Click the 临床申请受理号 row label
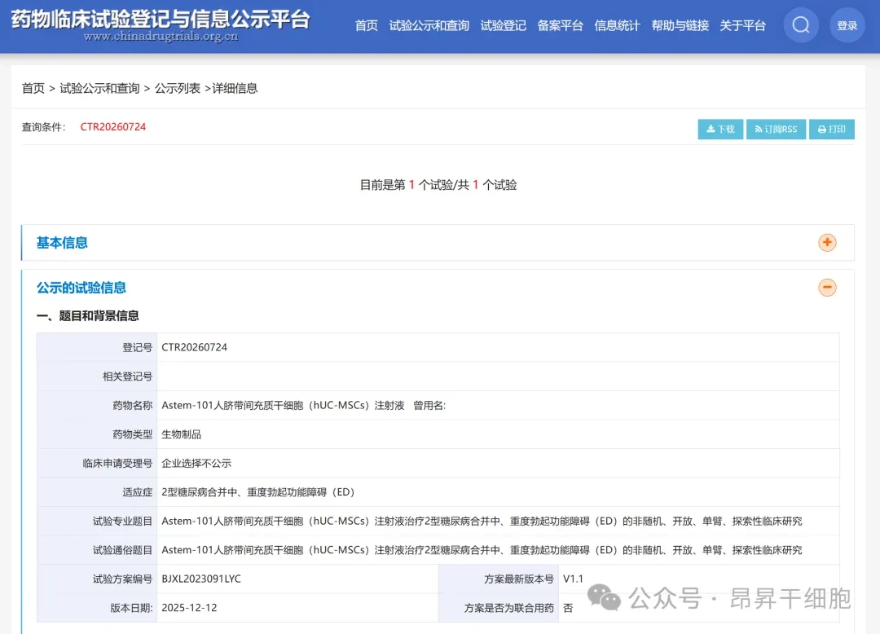This screenshot has width=880, height=634. (117, 463)
